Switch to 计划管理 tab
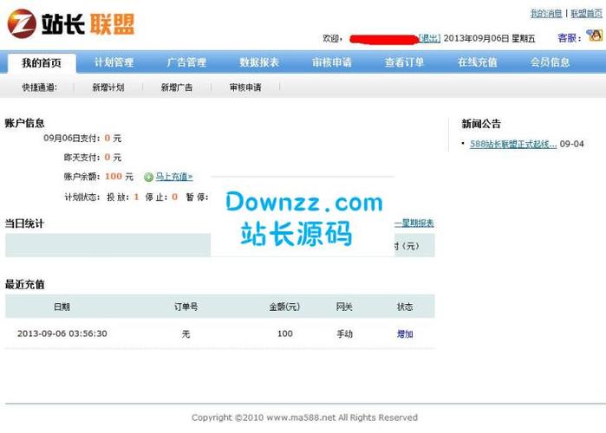606x433 pixels. pos(114,62)
